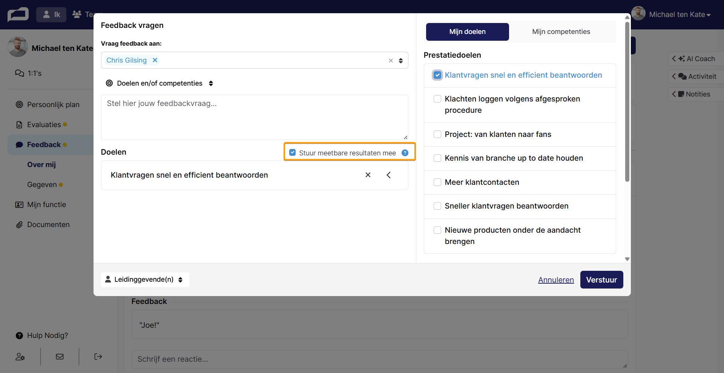Check 'Nieuwe producten onder de aandacht brengen'
Screen dimensions: 724x373
pyautogui.click(x=437, y=230)
